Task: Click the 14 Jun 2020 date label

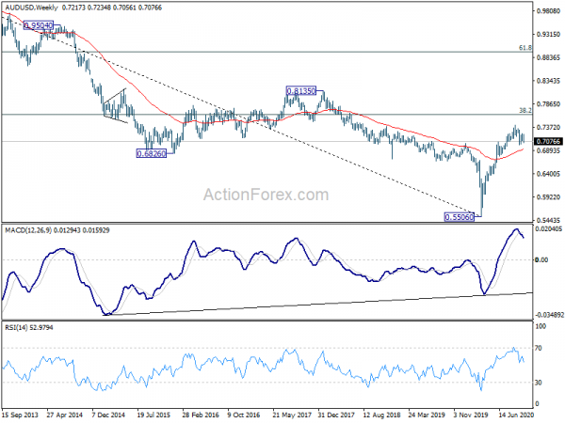Action: pos(516,415)
